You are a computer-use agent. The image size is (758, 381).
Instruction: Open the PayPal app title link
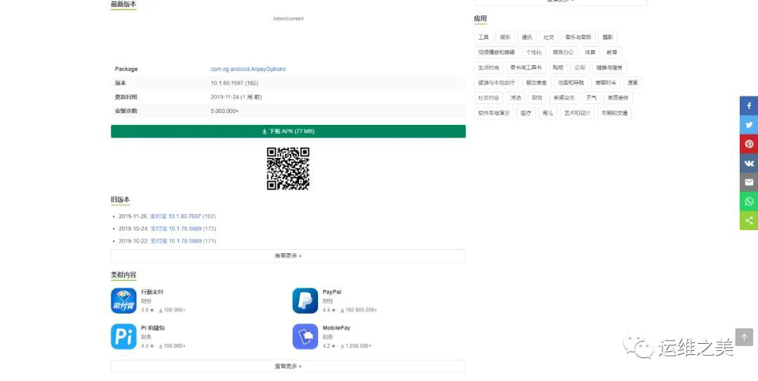point(331,292)
